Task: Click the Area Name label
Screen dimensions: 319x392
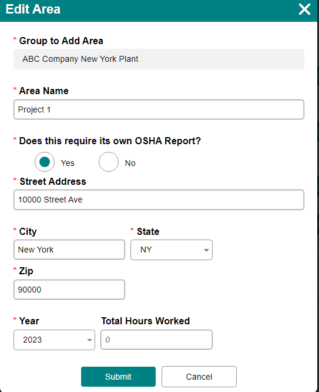Action: click(43, 91)
